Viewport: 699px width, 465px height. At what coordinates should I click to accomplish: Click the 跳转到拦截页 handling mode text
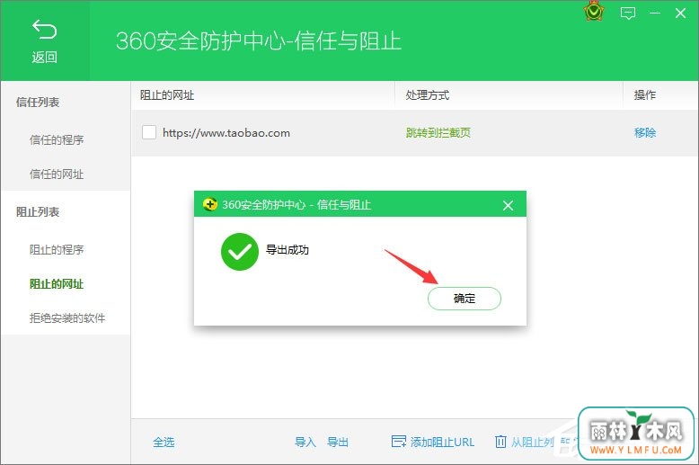point(438,132)
